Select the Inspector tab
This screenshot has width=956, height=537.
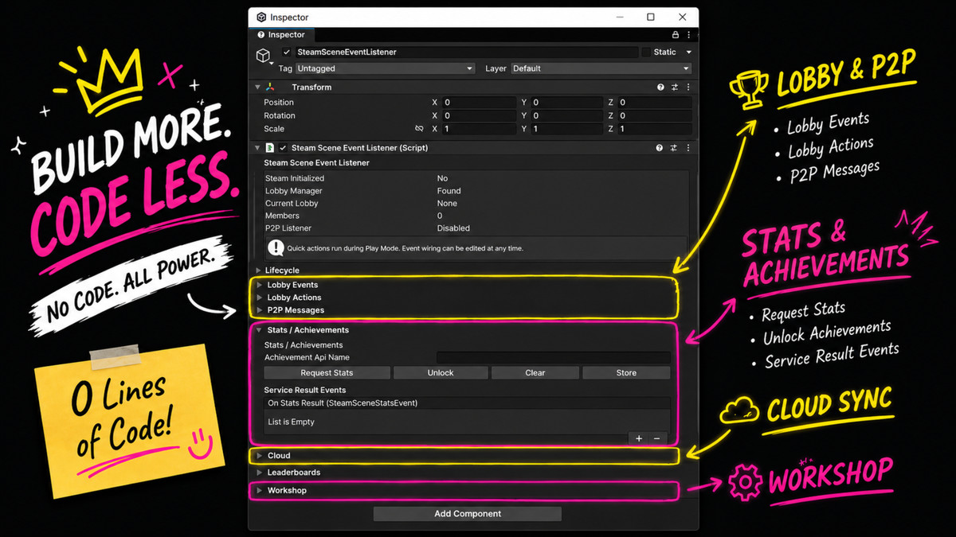pyautogui.click(x=281, y=35)
